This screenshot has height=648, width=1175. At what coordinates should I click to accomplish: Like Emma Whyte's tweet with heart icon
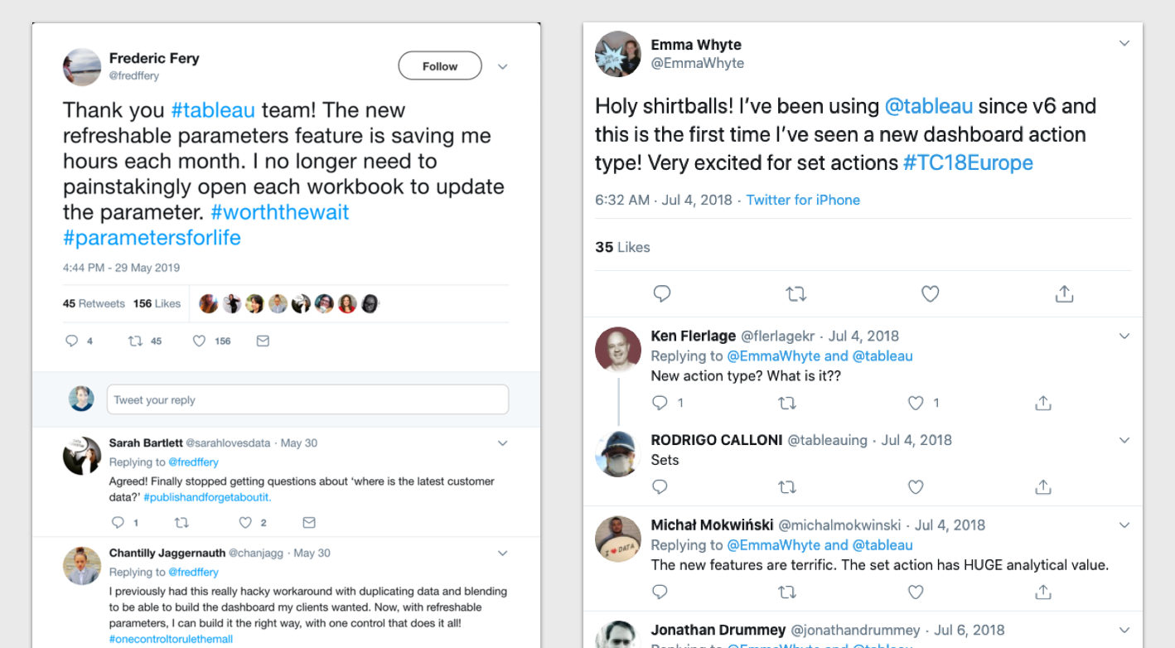tap(931, 293)
